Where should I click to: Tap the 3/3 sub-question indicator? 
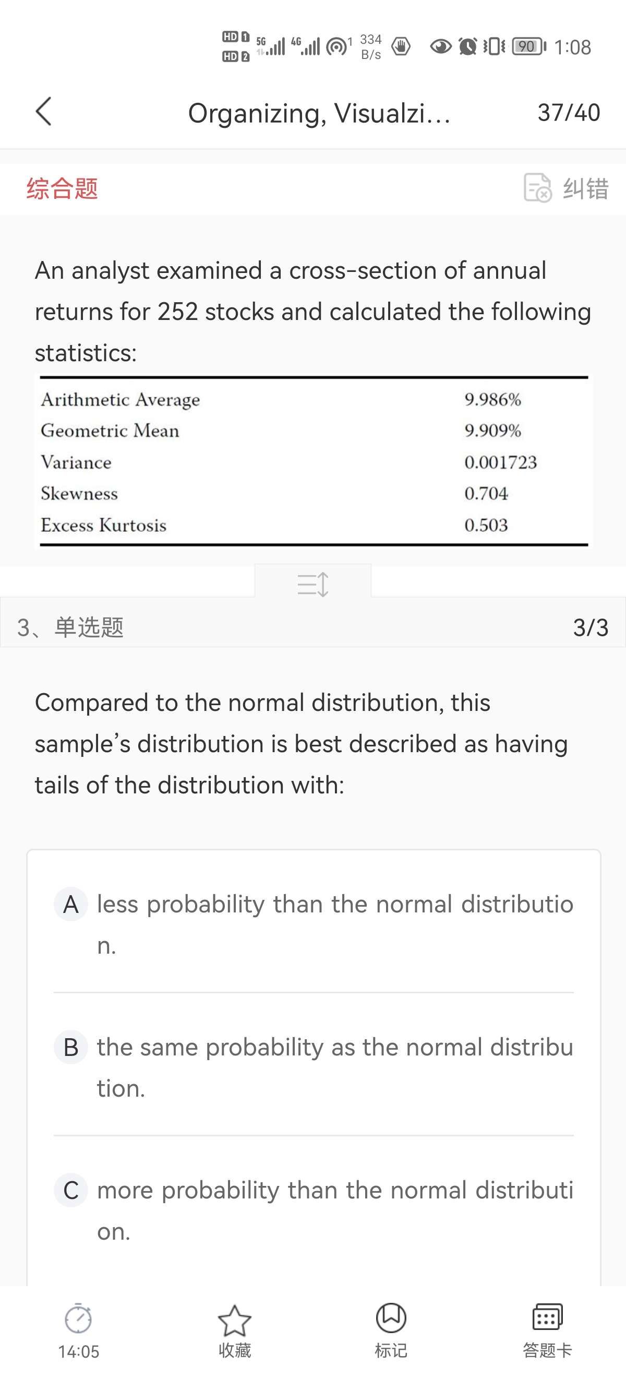(x=591, y=627)
